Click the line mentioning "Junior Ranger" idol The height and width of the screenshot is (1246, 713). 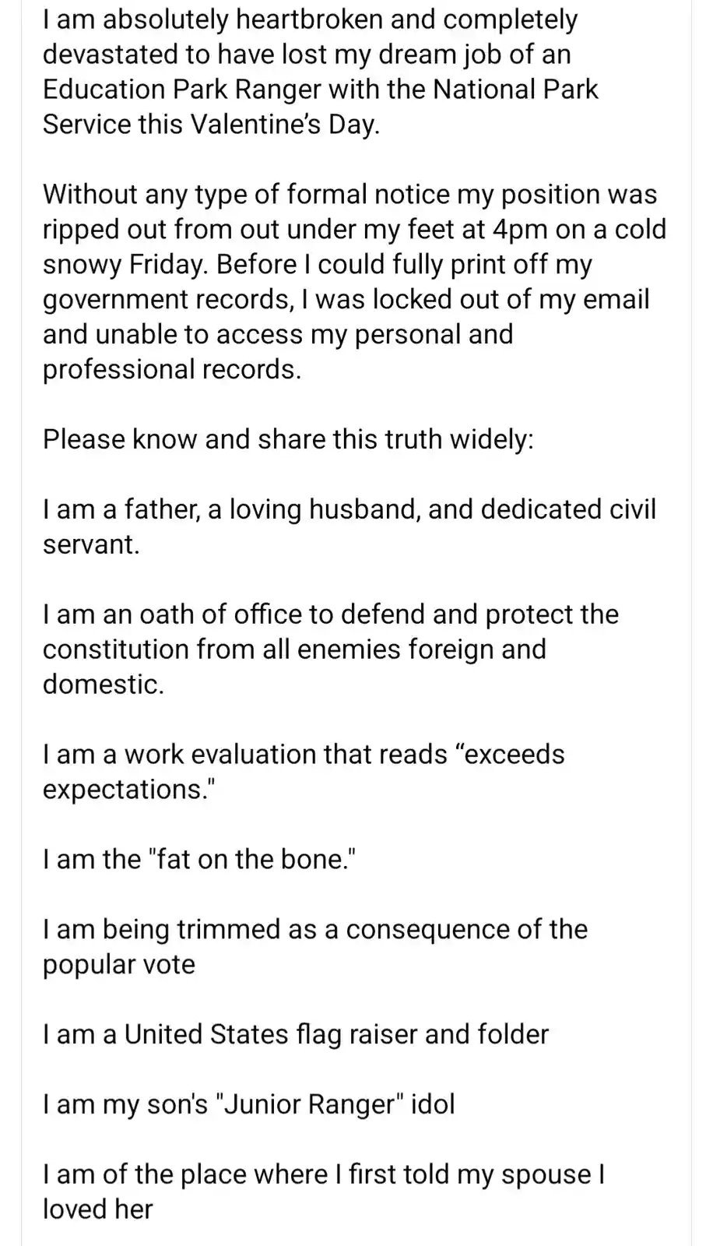tap(248, 1104)
